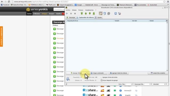Toggle automatic reconnect icon in JDownloader
Image resolution: width=170 pixels, height=96 pixels.
[105, 13]
